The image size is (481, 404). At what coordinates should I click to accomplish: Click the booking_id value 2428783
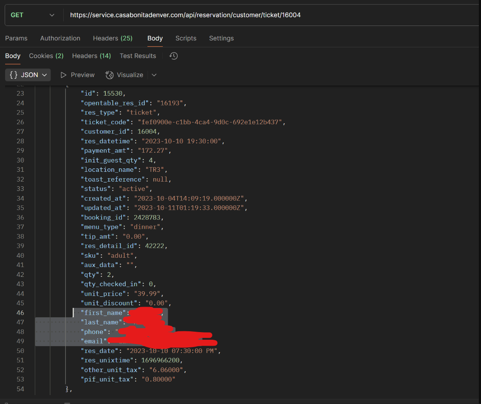(x=147, y=217)
